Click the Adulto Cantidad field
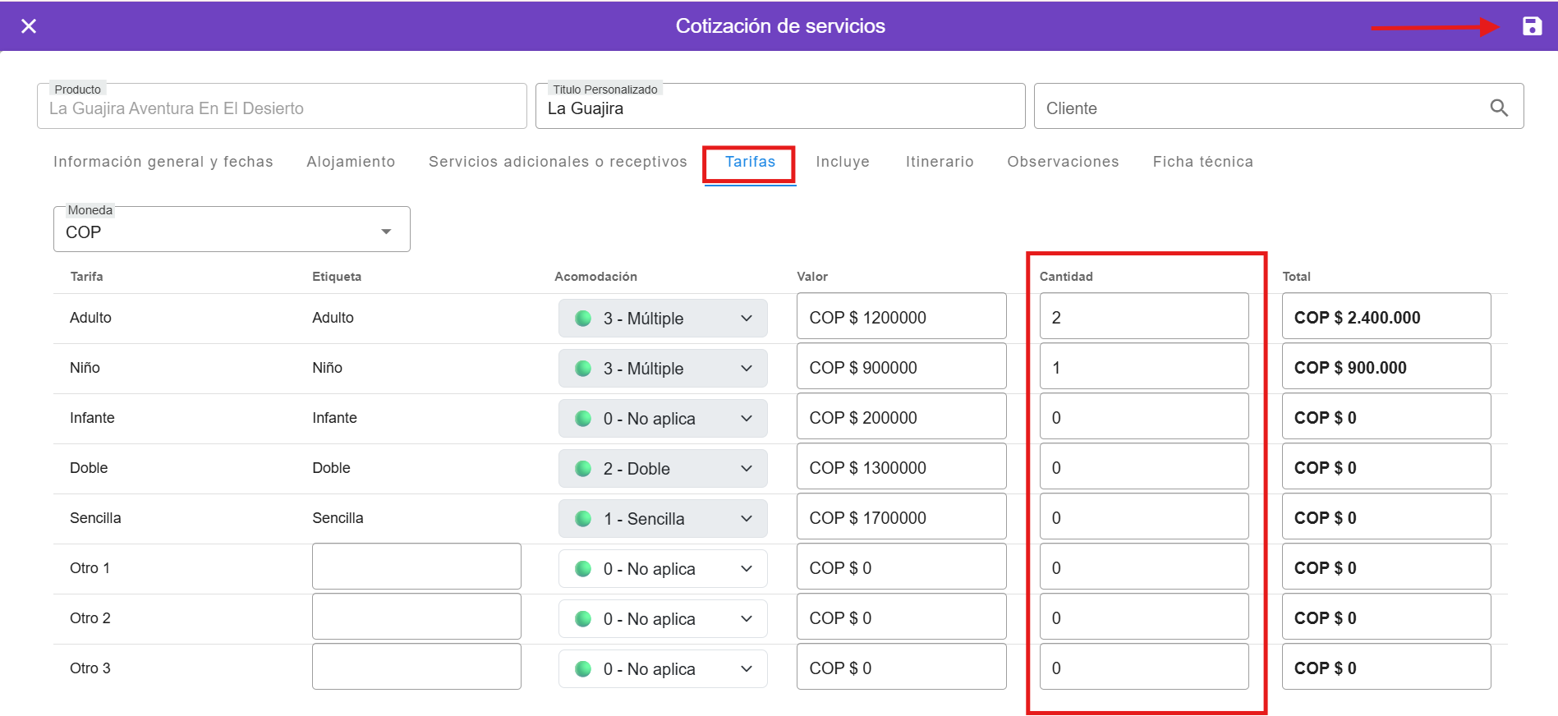The image size is (1558, 716). point(1143,317)
